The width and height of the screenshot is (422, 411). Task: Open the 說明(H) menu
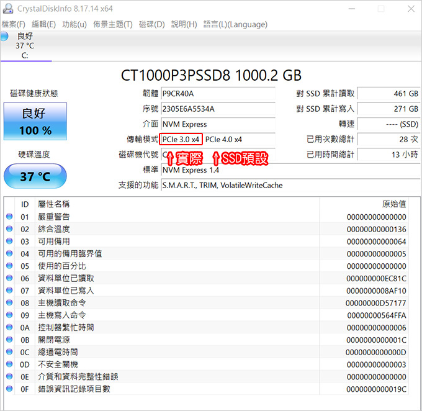coord(184,24)
